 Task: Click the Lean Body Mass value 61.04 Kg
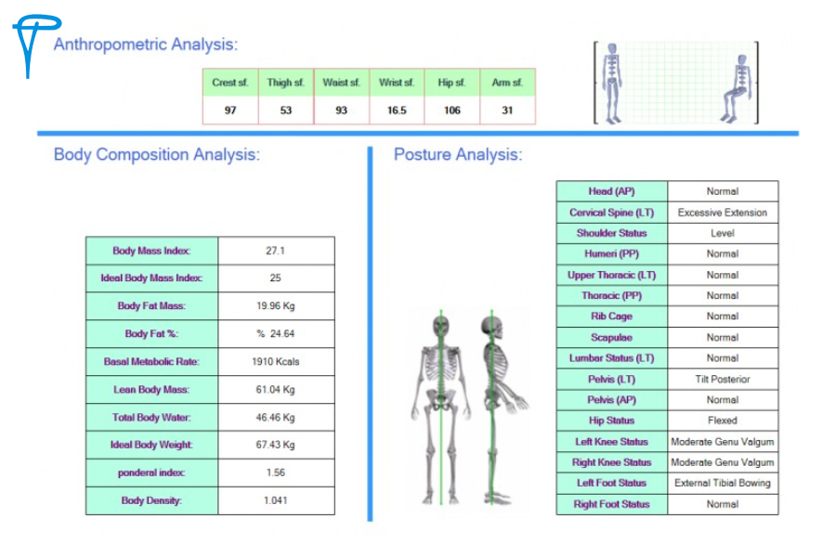coord(276,390)
